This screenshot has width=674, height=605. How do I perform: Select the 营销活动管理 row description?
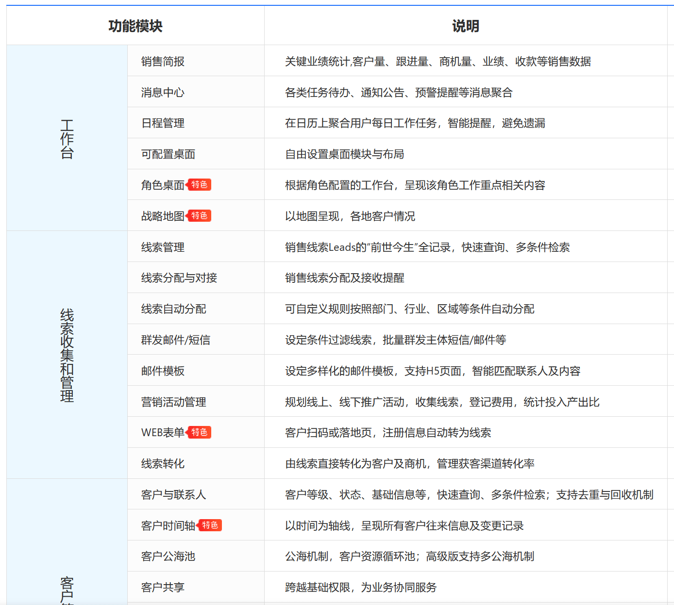442,401
